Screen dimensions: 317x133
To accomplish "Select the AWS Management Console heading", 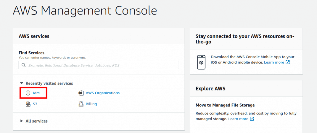I will 85,10.
